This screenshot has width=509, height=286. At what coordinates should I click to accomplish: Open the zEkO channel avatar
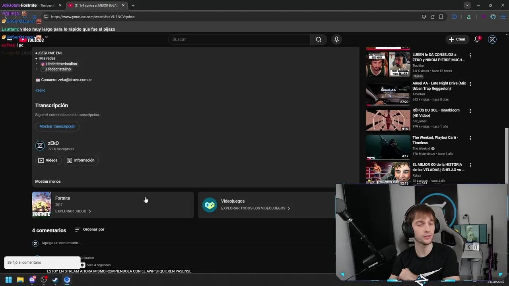pyautogui.click(x=40, y=146)
